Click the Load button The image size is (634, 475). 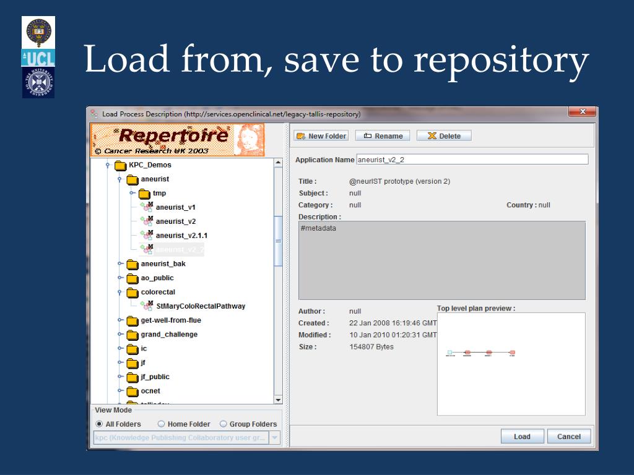pos(522,437)
